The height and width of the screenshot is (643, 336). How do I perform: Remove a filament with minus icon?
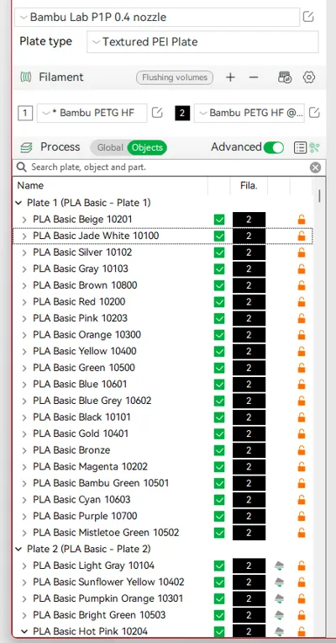click(x=254, y=77)
